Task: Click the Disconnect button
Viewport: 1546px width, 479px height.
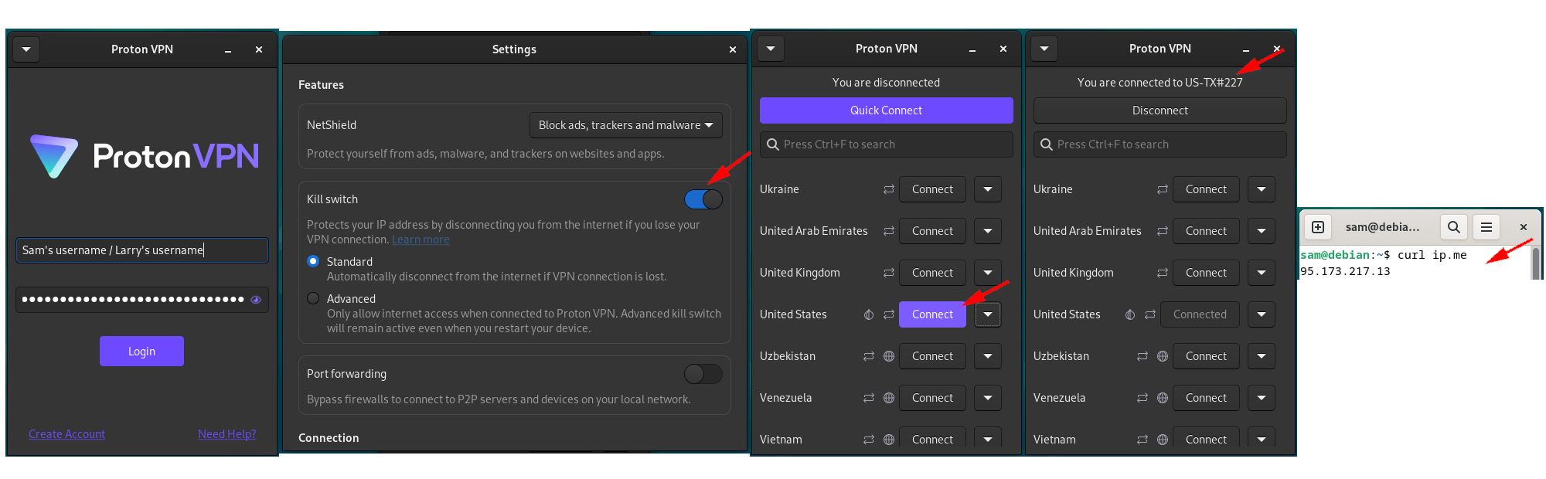Action: 1160,110
